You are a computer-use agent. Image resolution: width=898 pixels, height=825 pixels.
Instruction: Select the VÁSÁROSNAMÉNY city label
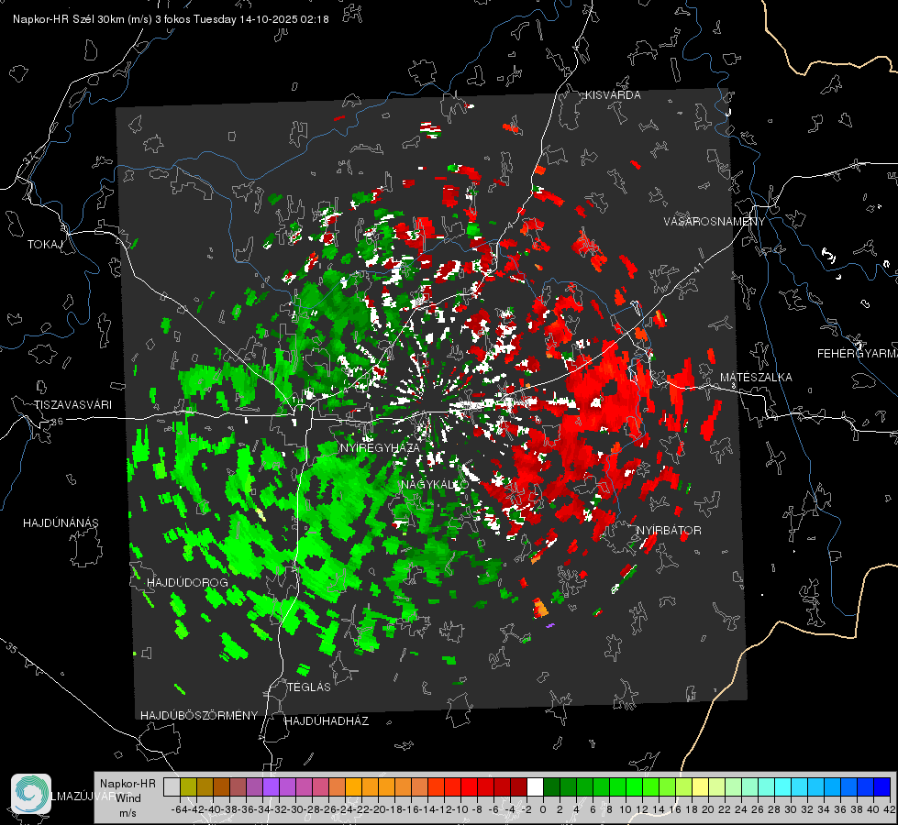pos(715,222)
